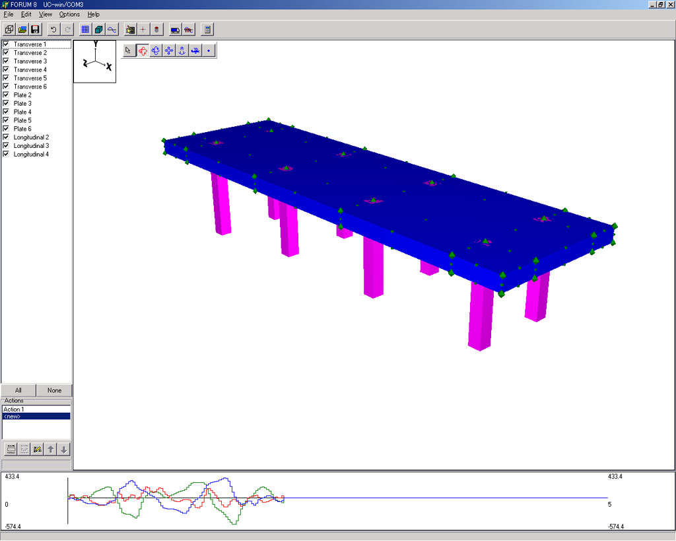Click the red and blue curve icon
This screenshot has height=541, width=676.
(x=188, y=29)
